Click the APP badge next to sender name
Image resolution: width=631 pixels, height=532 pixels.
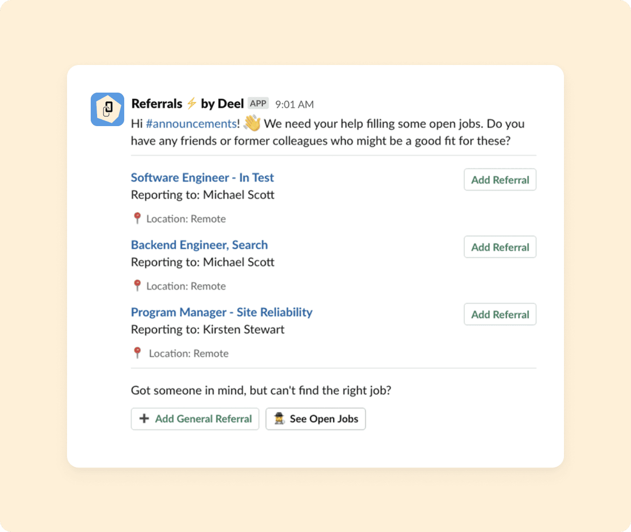click(x=258, y=103)
